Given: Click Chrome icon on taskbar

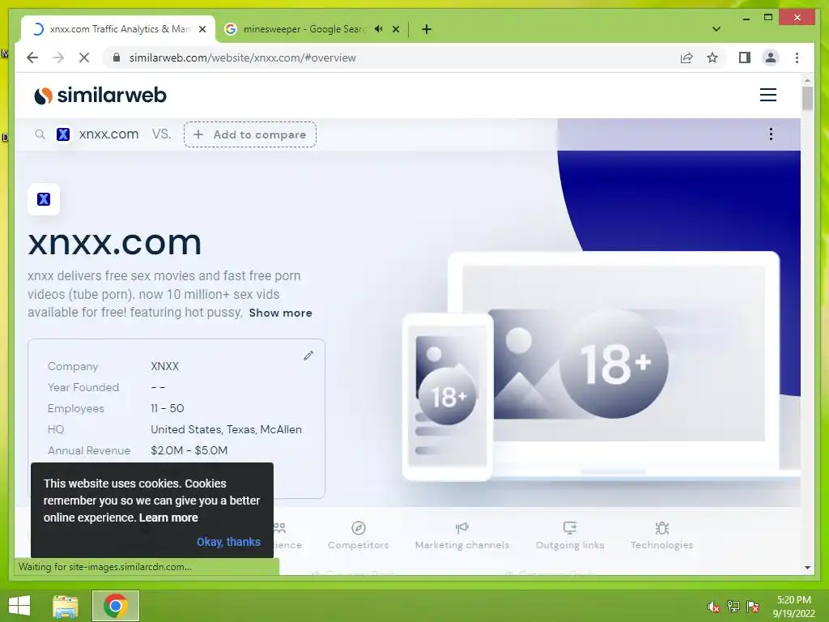Looking at the screenshot, I should [x=115, y=606].
